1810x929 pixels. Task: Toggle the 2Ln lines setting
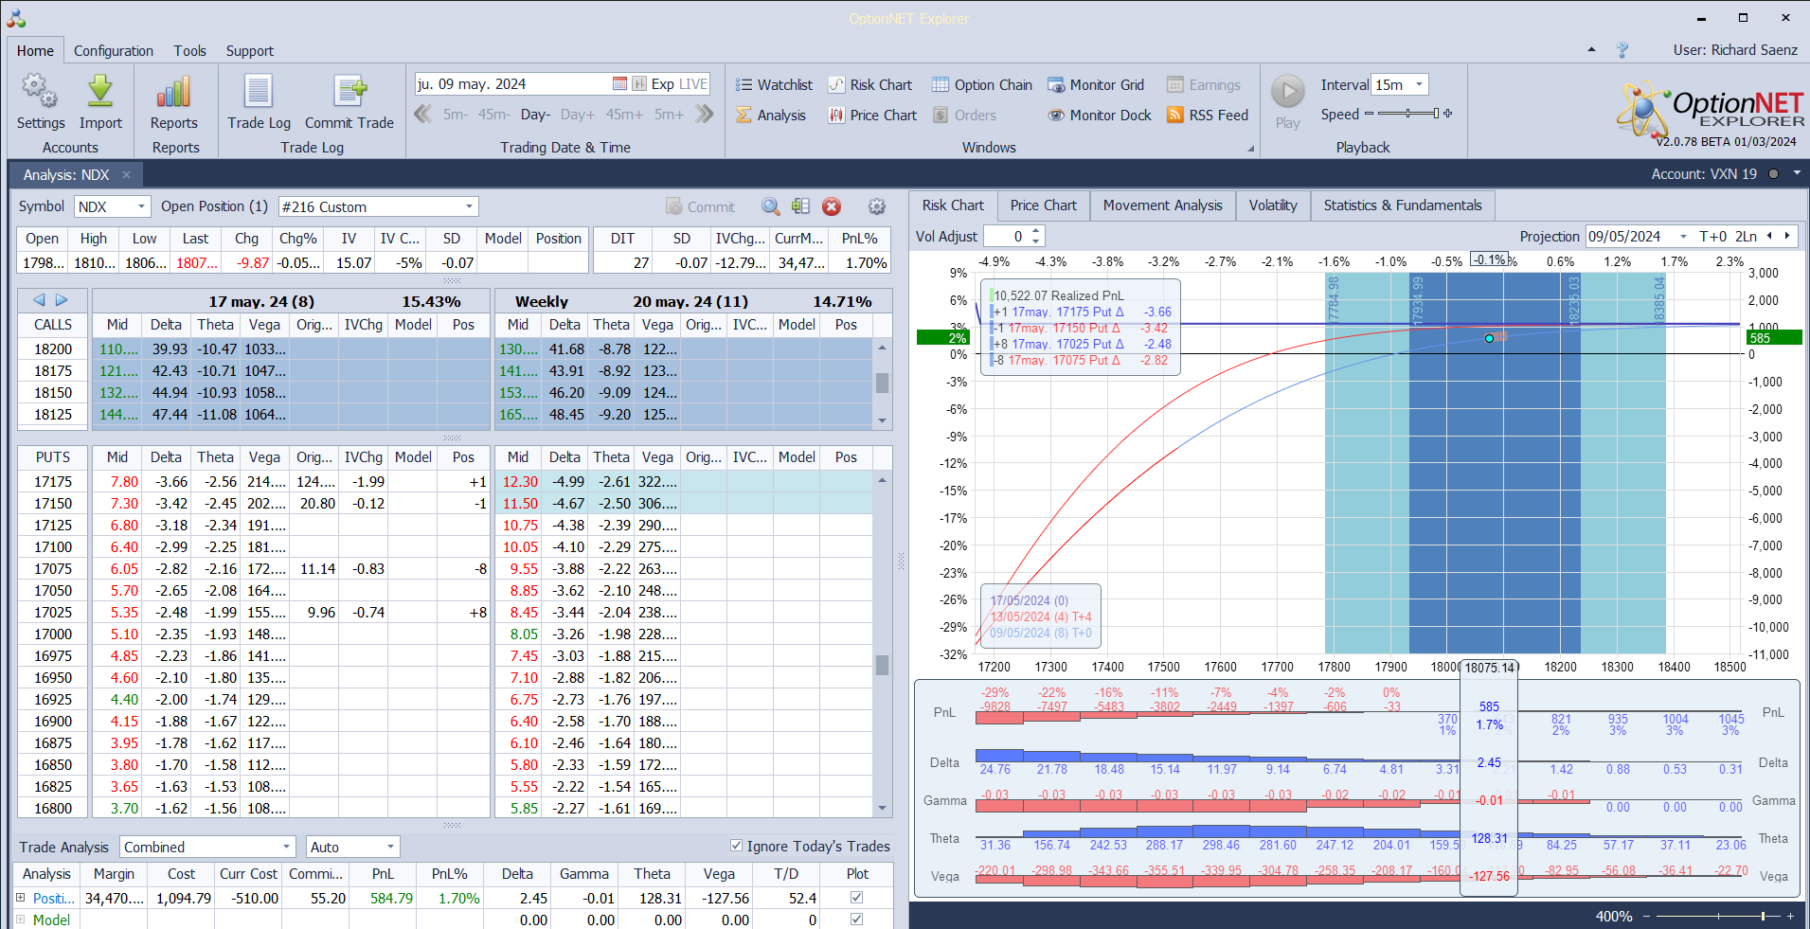coord(1746,236)
